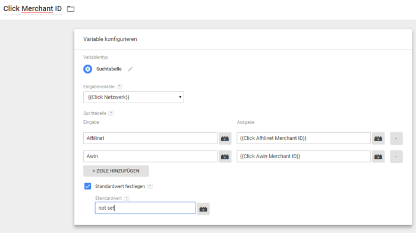Open help for Standardwert festlegen
Screen dimensions: 416x233
(150, 186)
